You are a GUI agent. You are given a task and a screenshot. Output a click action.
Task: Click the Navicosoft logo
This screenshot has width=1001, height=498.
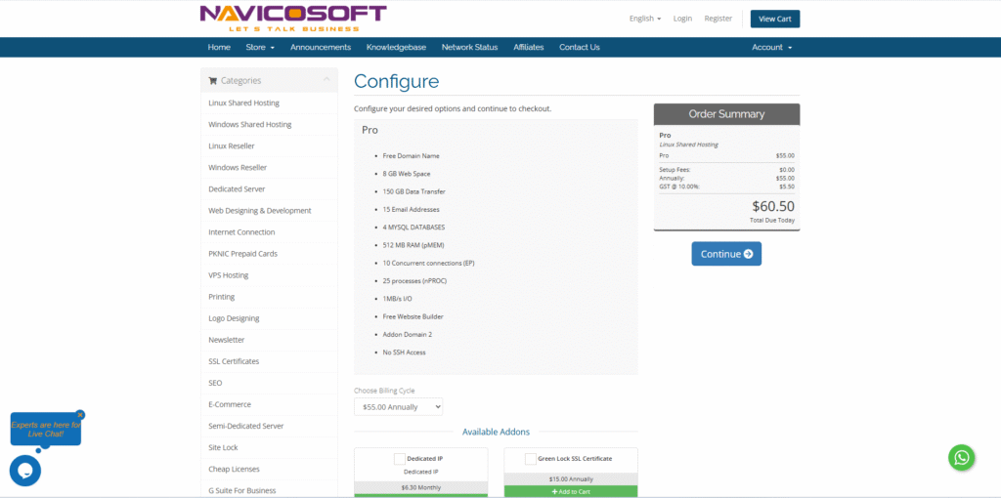point(293,18)
